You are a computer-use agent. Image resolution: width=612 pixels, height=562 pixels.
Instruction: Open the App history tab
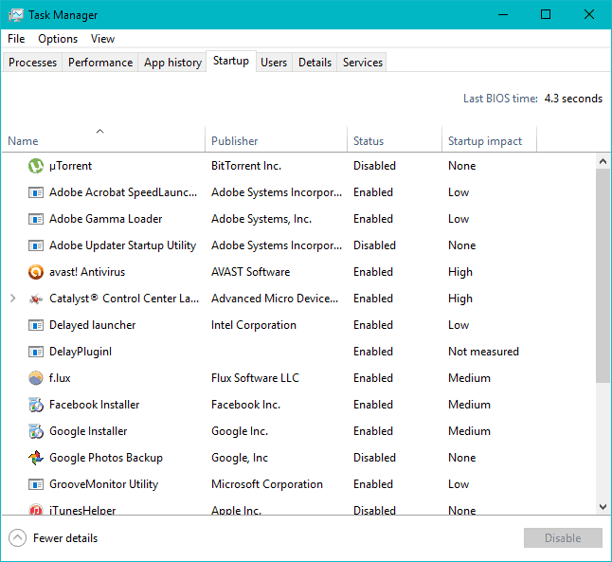tap(172, 63)
